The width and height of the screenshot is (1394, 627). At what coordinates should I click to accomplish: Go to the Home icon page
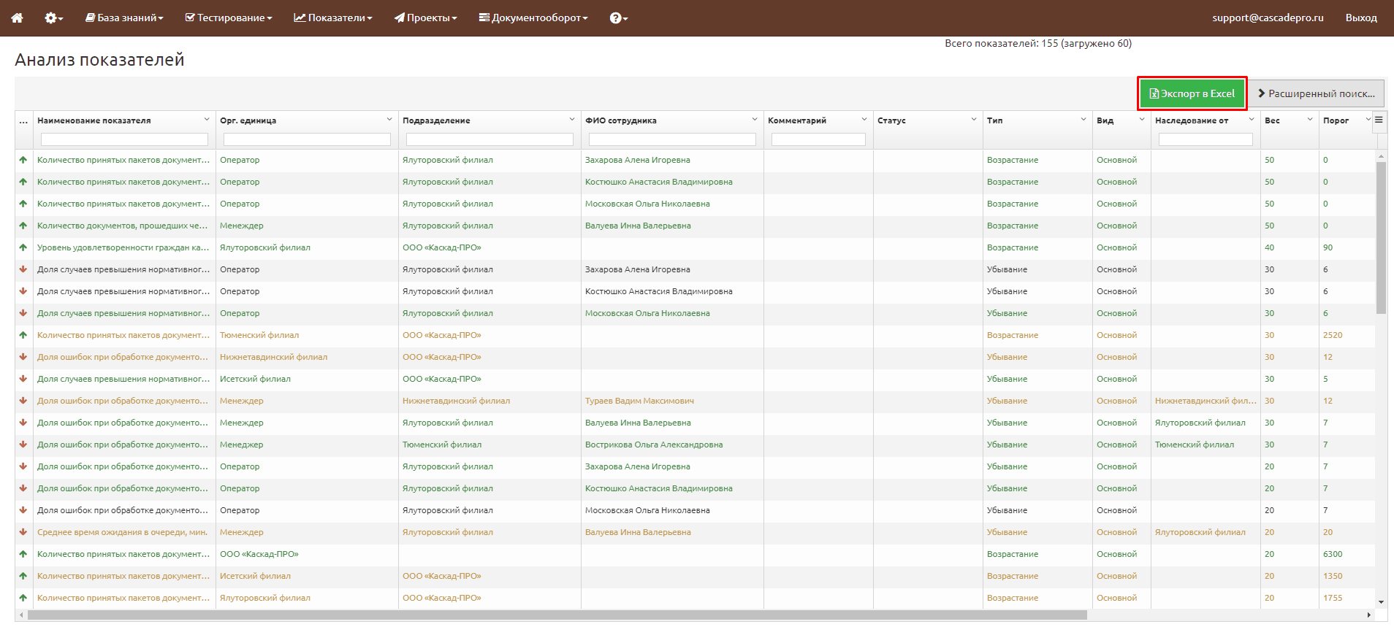(17, 18)
